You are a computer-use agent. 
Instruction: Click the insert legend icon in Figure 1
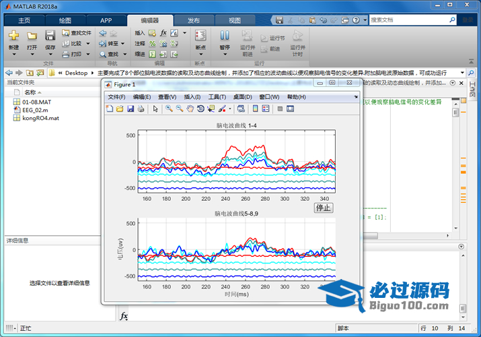click(x=266, y=109)
